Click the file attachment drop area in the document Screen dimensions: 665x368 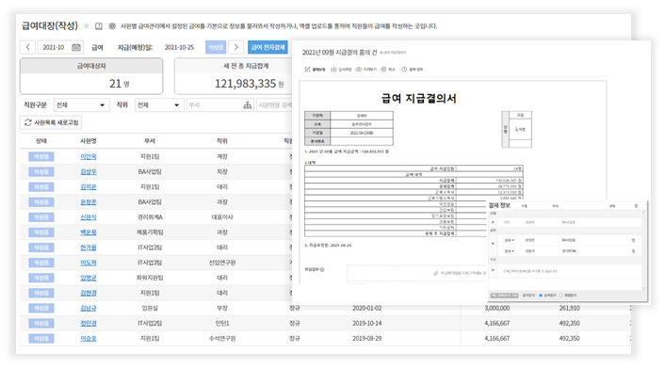(x=416, y=273)
